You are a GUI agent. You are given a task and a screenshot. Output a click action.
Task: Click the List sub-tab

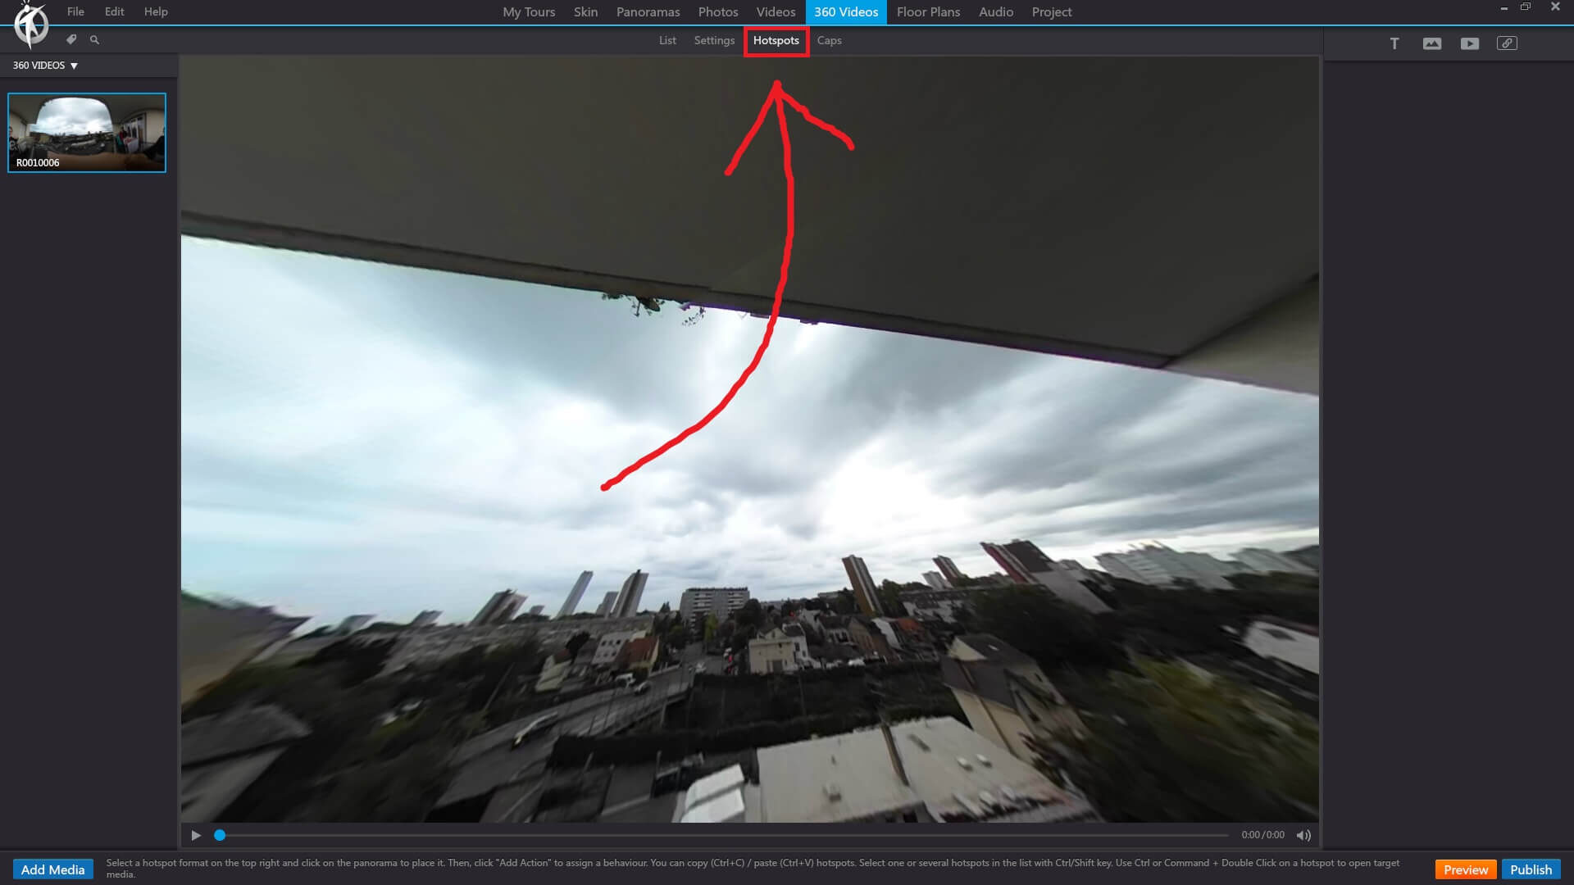tap(667, 40)
